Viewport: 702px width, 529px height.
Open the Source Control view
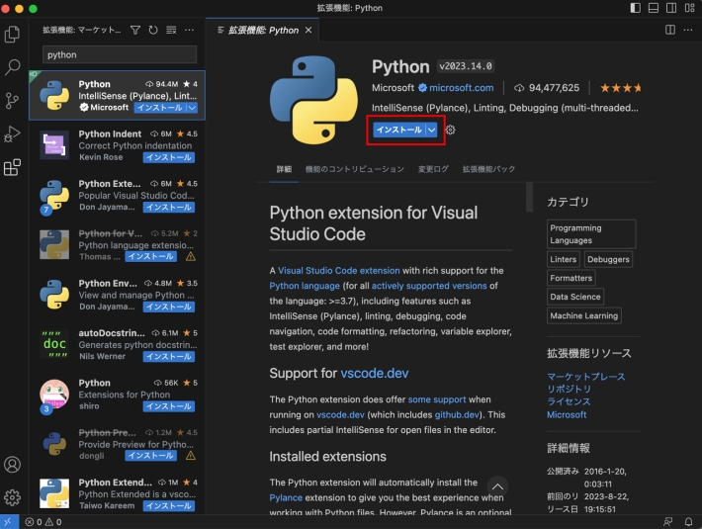tap(13, 101)
